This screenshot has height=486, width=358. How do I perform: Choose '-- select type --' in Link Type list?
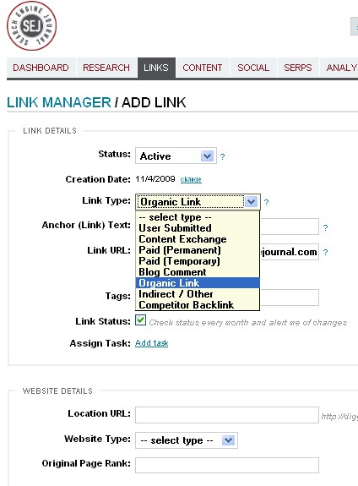(x=198, y=217)
